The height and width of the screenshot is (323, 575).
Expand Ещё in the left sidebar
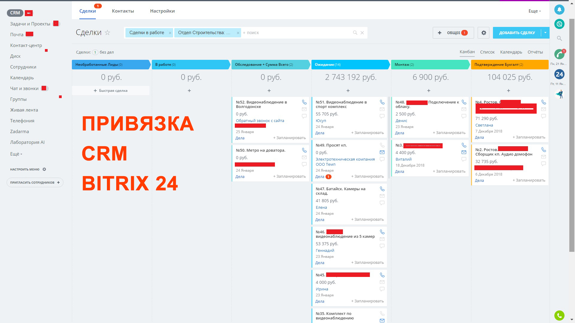pyautogui.click(x=16, y=154)
